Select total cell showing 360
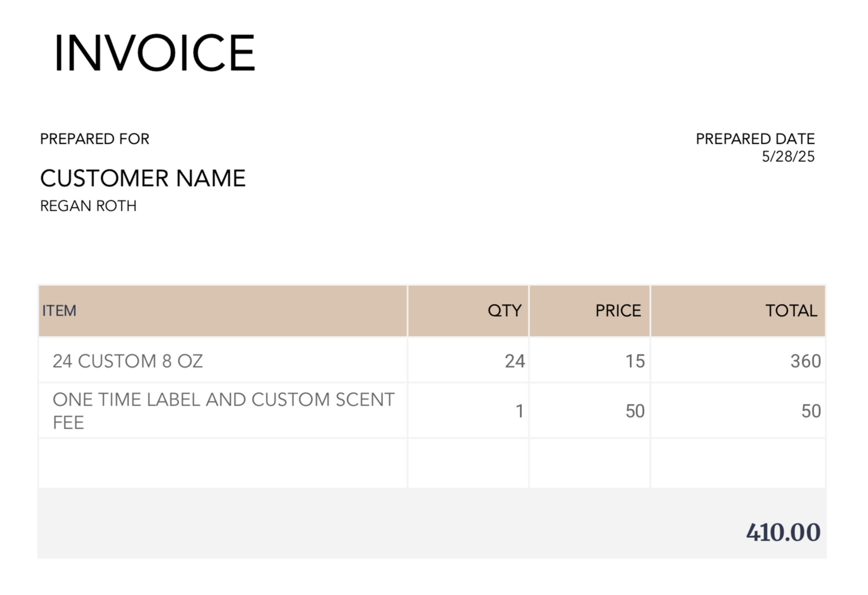Image resolution: width=868 pixels, height=595 pixels. coord(738,360)
